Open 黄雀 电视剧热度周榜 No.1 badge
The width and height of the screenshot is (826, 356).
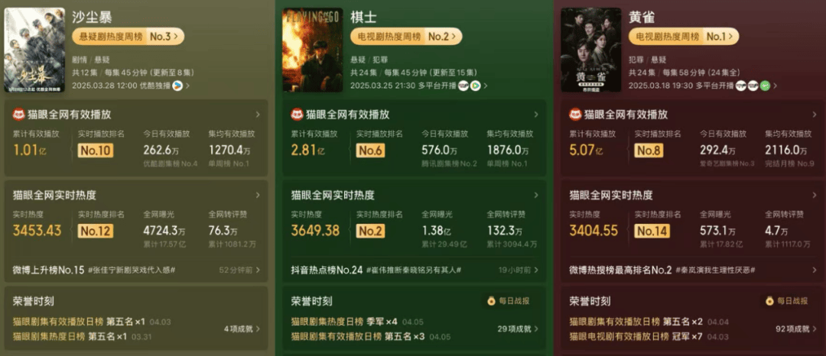coord(684,37)
